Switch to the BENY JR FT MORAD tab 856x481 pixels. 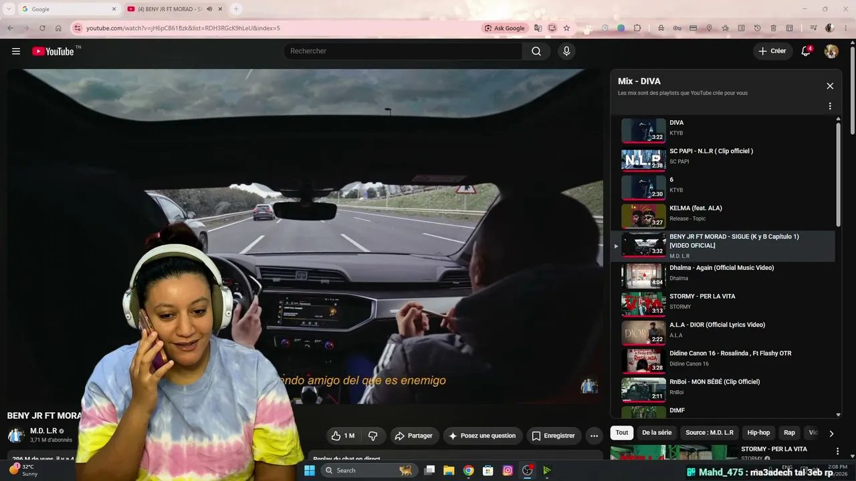point(174,9)
